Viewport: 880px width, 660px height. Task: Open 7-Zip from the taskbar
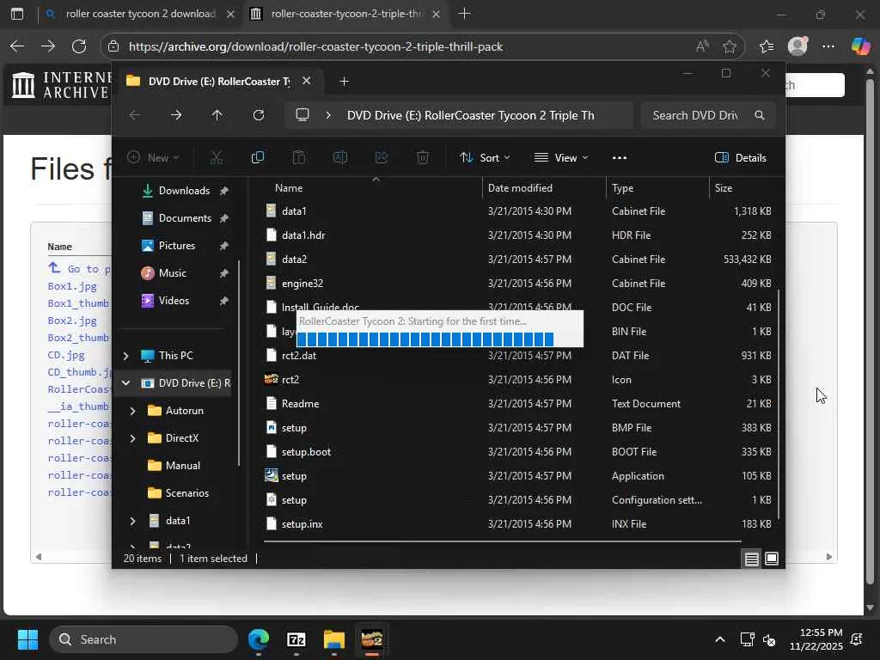pos(296,639)
